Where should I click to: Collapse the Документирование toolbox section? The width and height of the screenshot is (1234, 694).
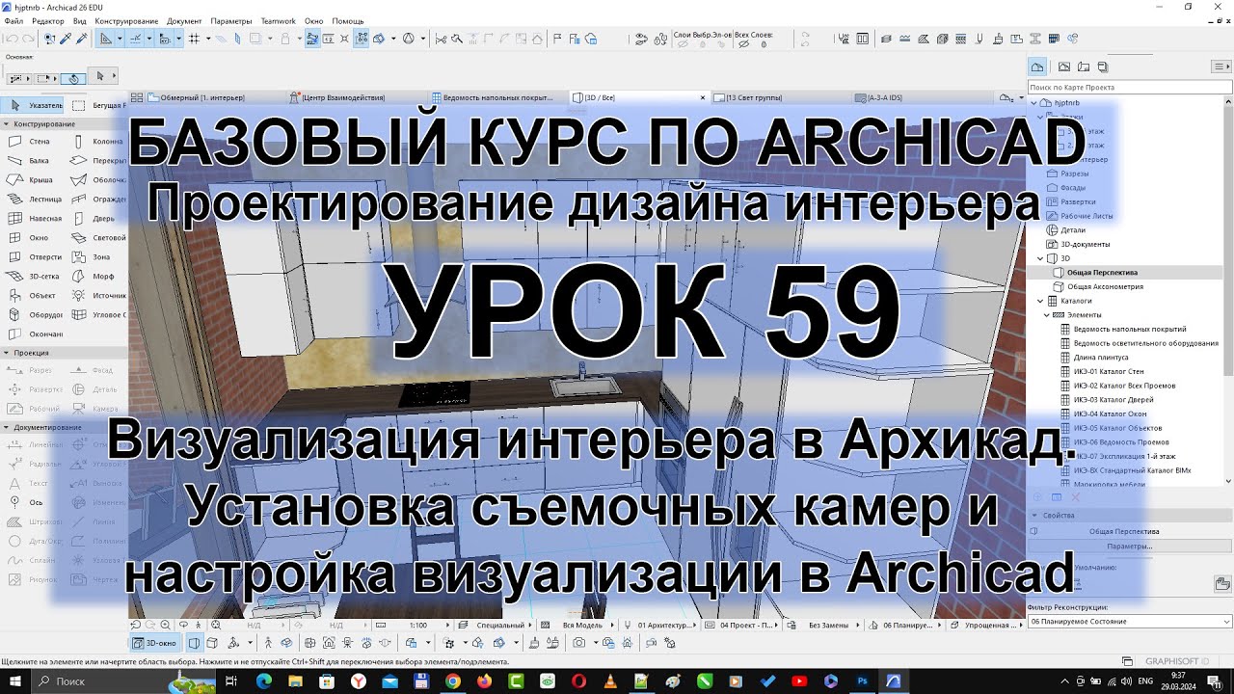pyautogui.click(x=6, y=427)
